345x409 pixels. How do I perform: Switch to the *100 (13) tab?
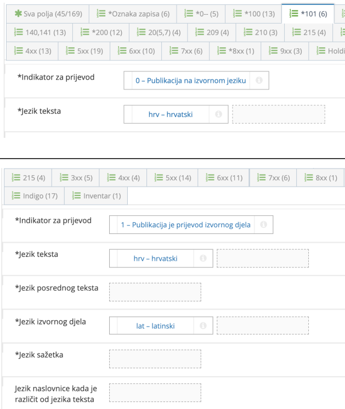point(253,13)
